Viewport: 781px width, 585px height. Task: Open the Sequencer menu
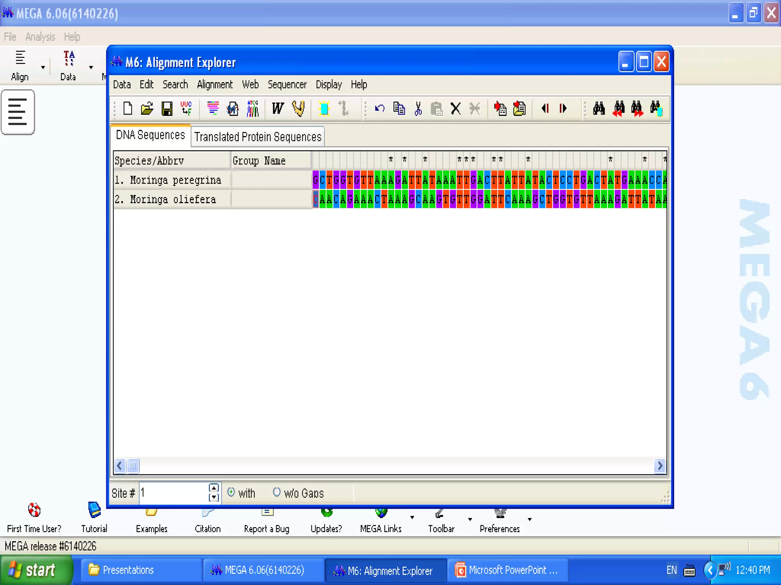tap(287, 85)
